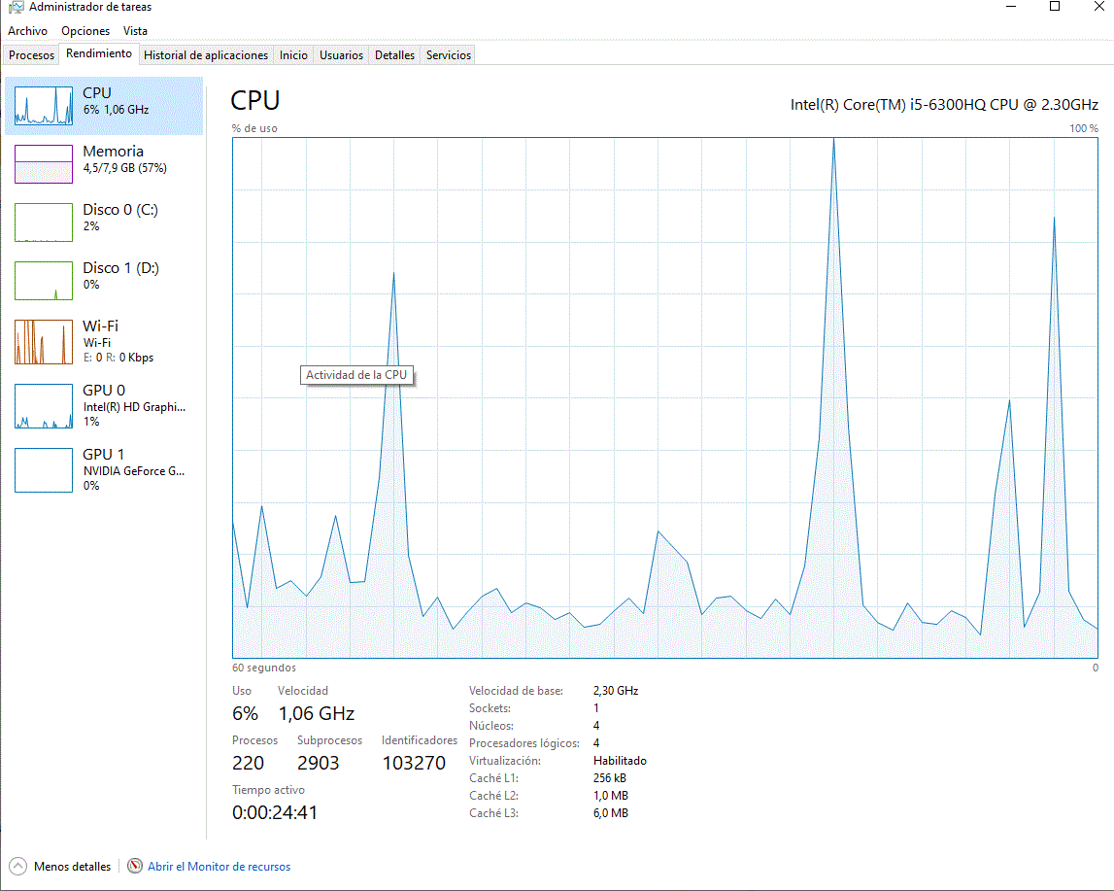This screenshot has height=891, width=1114.
Task: Click the large CPU usage graph
Action: (665, 397)
